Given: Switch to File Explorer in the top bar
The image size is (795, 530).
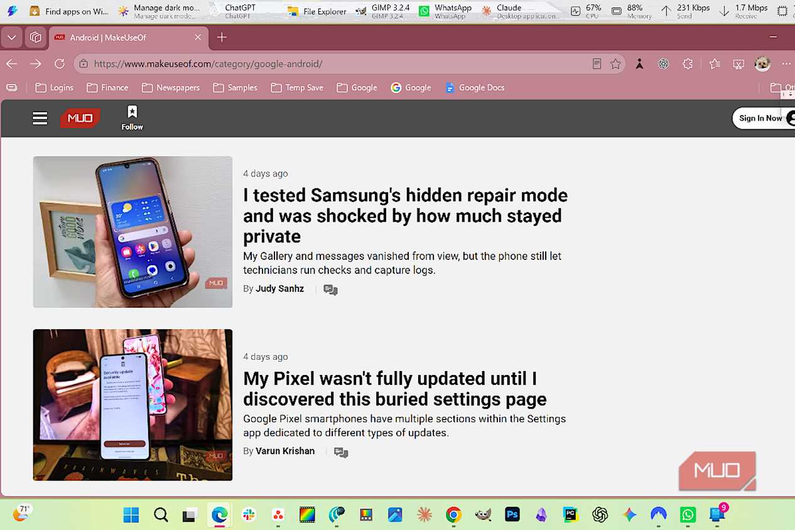Looking at the screenshot, I should (x=316, y=11).
